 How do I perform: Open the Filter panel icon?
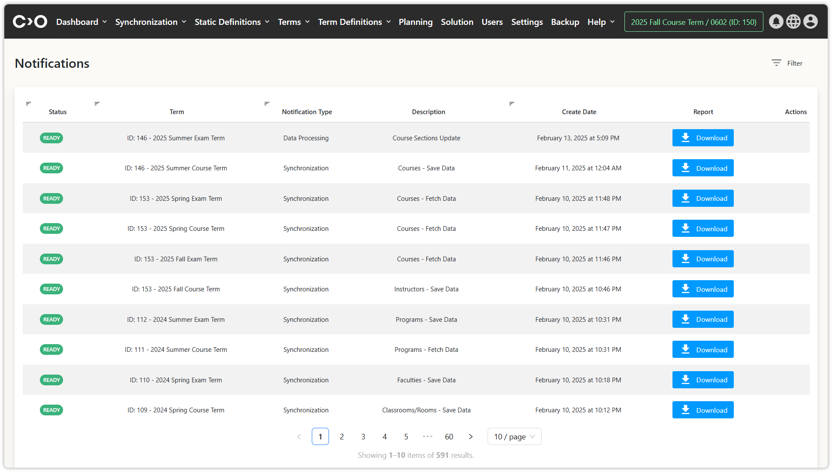[776, 63]
